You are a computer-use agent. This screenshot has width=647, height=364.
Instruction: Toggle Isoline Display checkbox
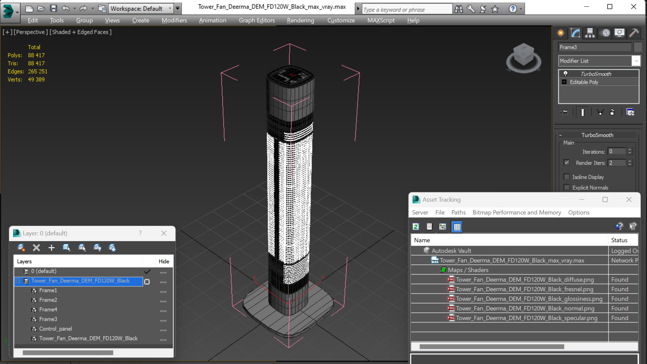click(567, 176)
